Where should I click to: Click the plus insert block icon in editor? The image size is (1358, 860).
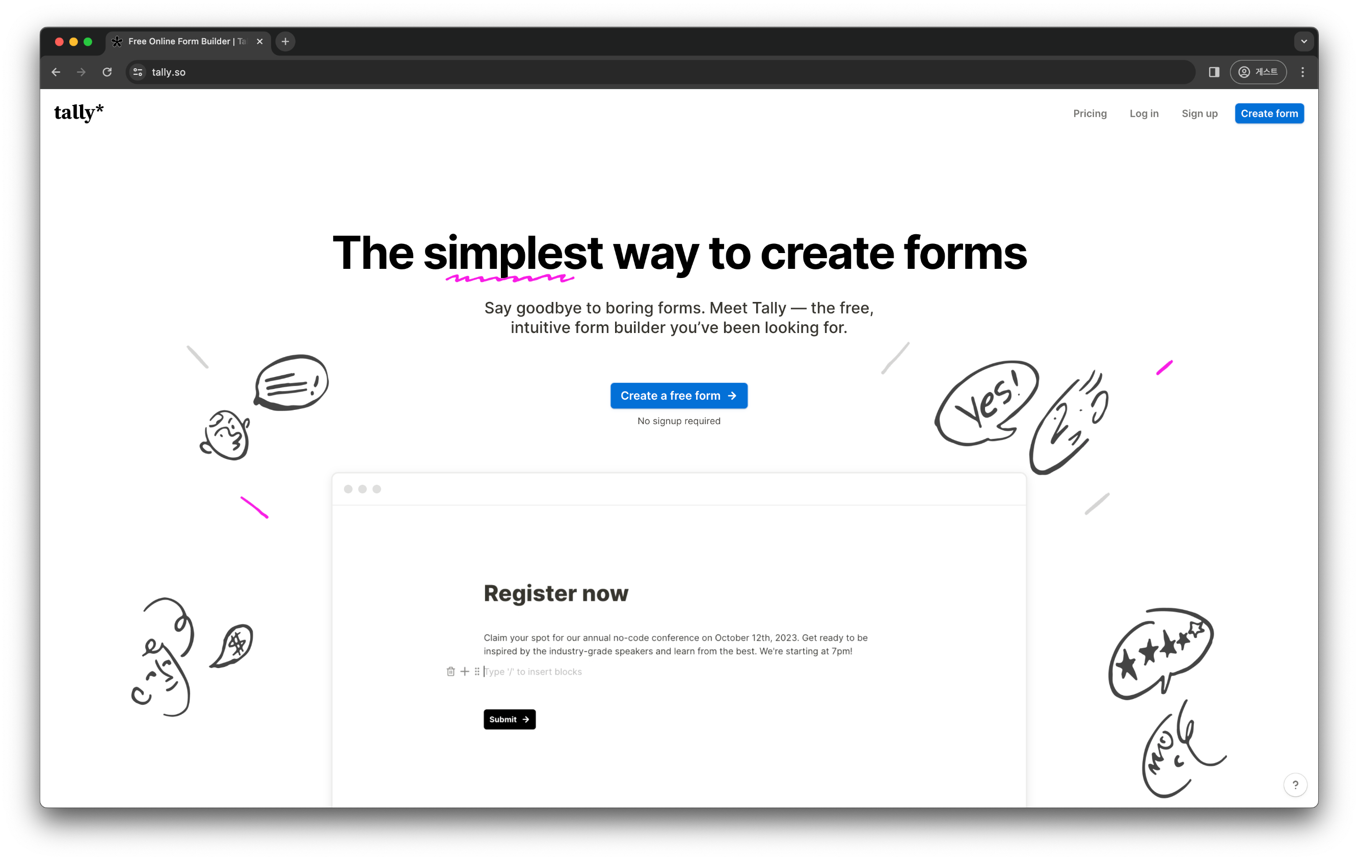462,671
